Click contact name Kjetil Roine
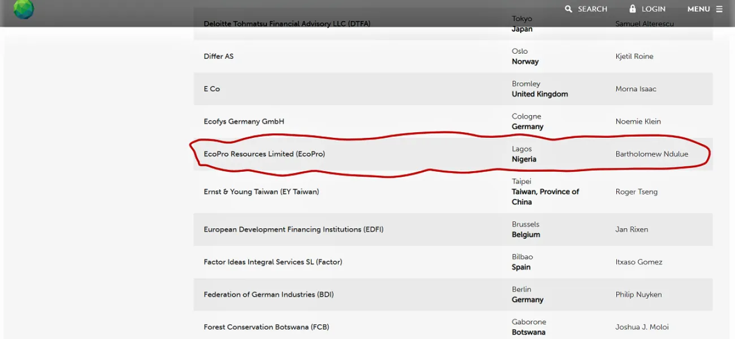 (x=634, y=56)
